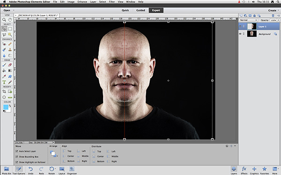Select the Brush tool

4,65
